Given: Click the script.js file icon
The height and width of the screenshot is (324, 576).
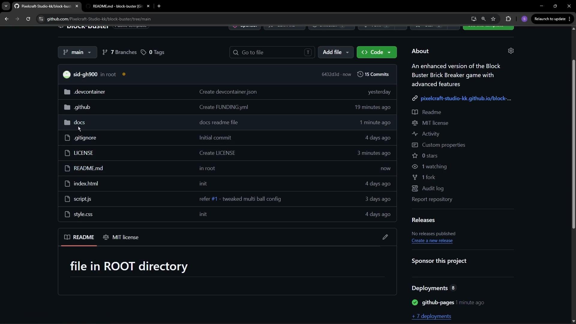Looking at the screenshot, I should tap(67, 199).
